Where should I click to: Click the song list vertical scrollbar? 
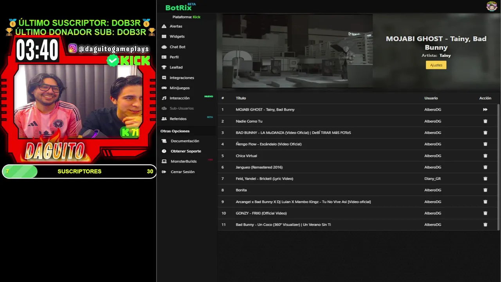pyautogui.click(x=498, y=167)
